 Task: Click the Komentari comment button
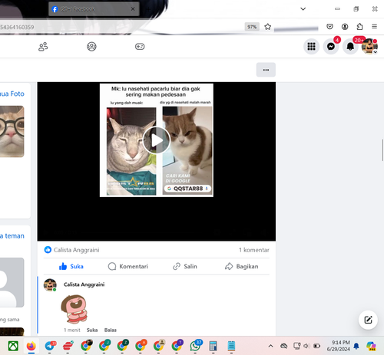pos(128,266)
